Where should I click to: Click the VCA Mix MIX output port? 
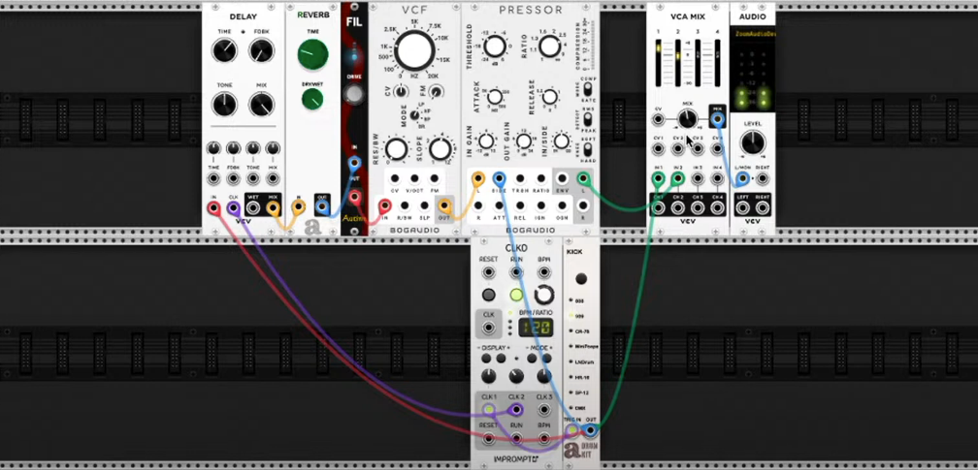tap(718, 118)
